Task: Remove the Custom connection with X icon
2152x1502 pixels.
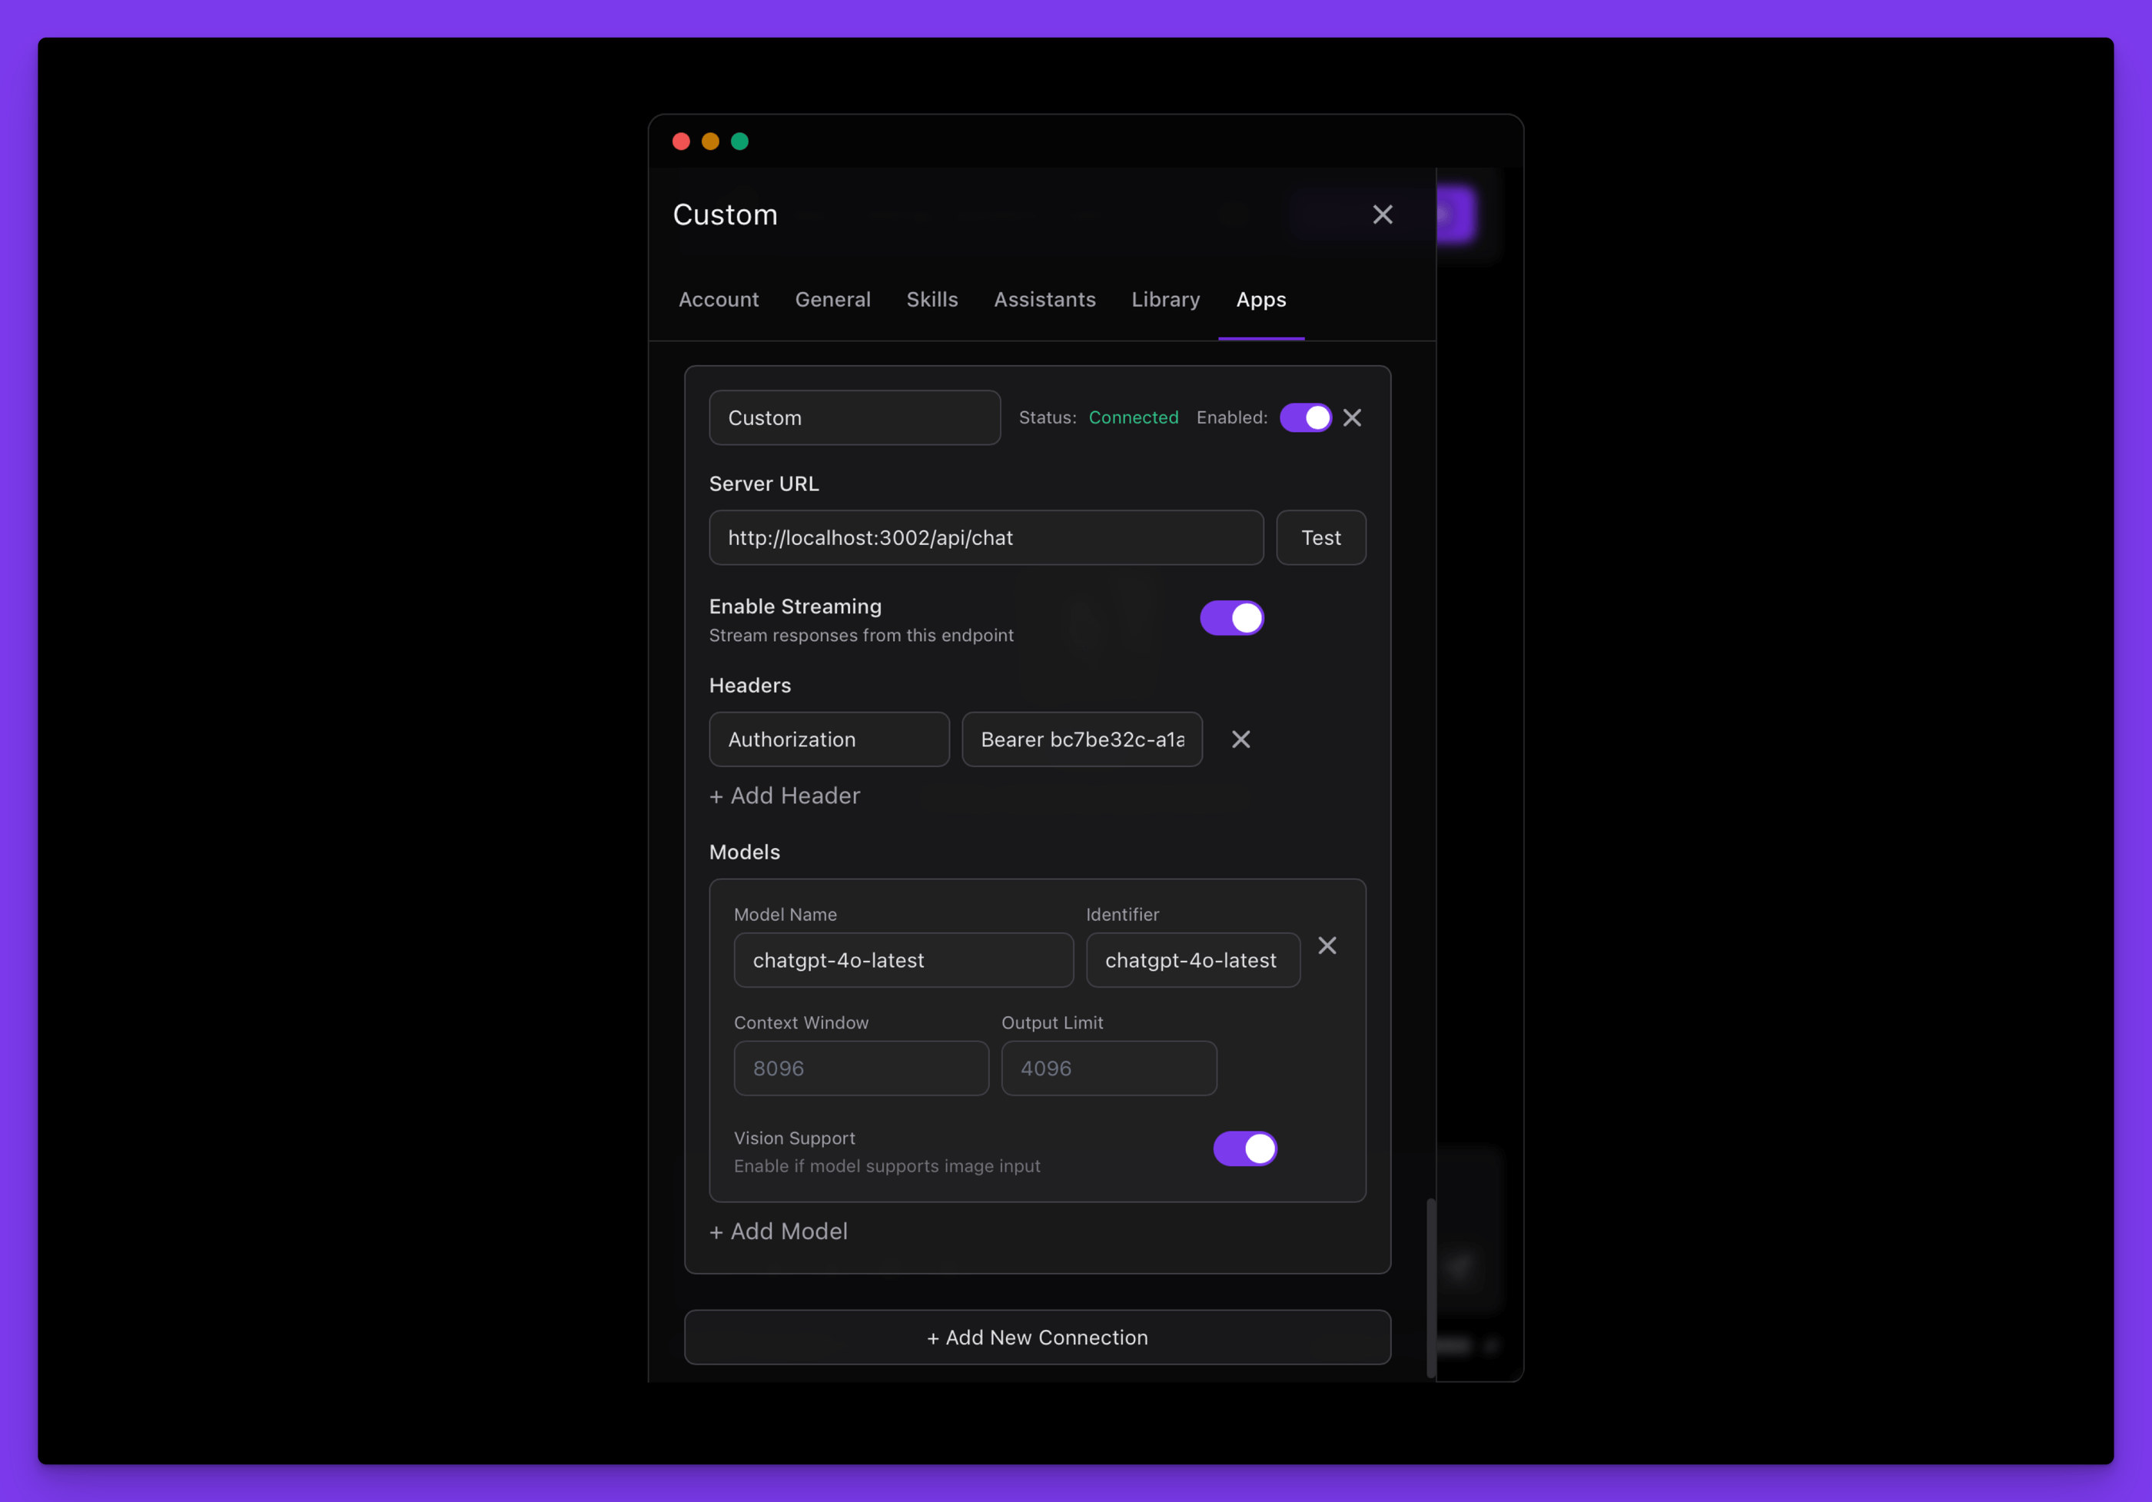Action: 1352,418
